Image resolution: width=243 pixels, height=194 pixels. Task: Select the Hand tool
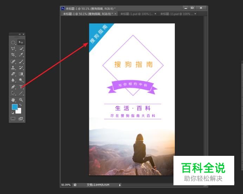[x=13, y=100]
